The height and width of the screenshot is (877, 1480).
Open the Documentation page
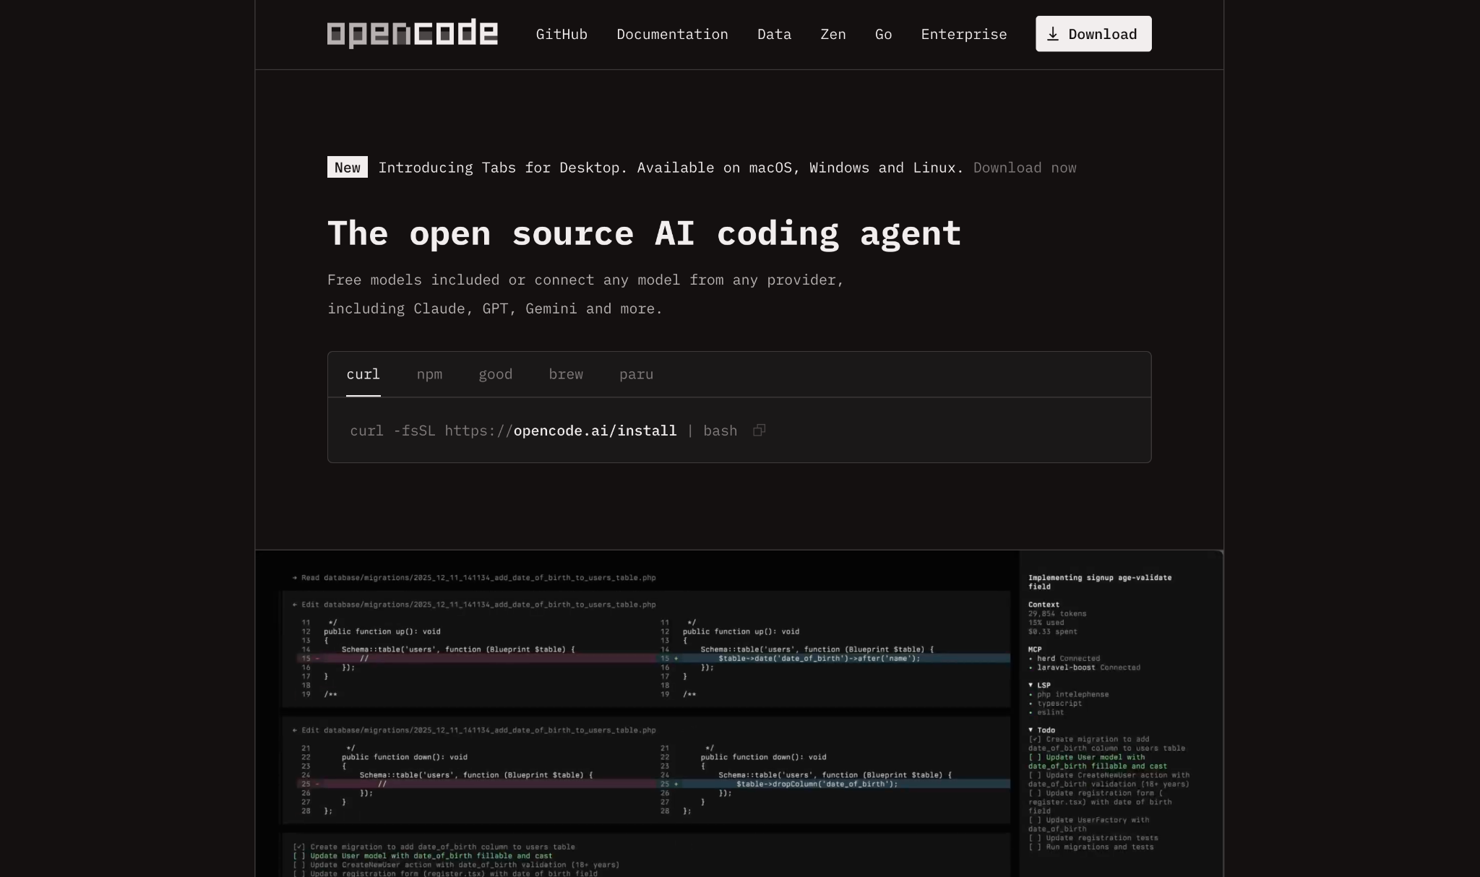click(672, 34)
